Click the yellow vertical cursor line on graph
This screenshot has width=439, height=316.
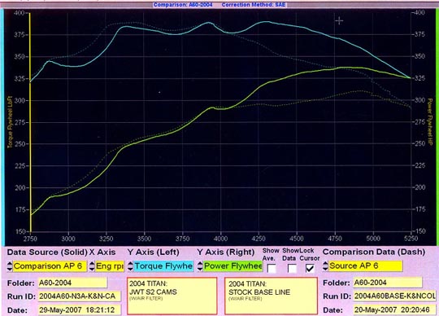click(30, 122)
